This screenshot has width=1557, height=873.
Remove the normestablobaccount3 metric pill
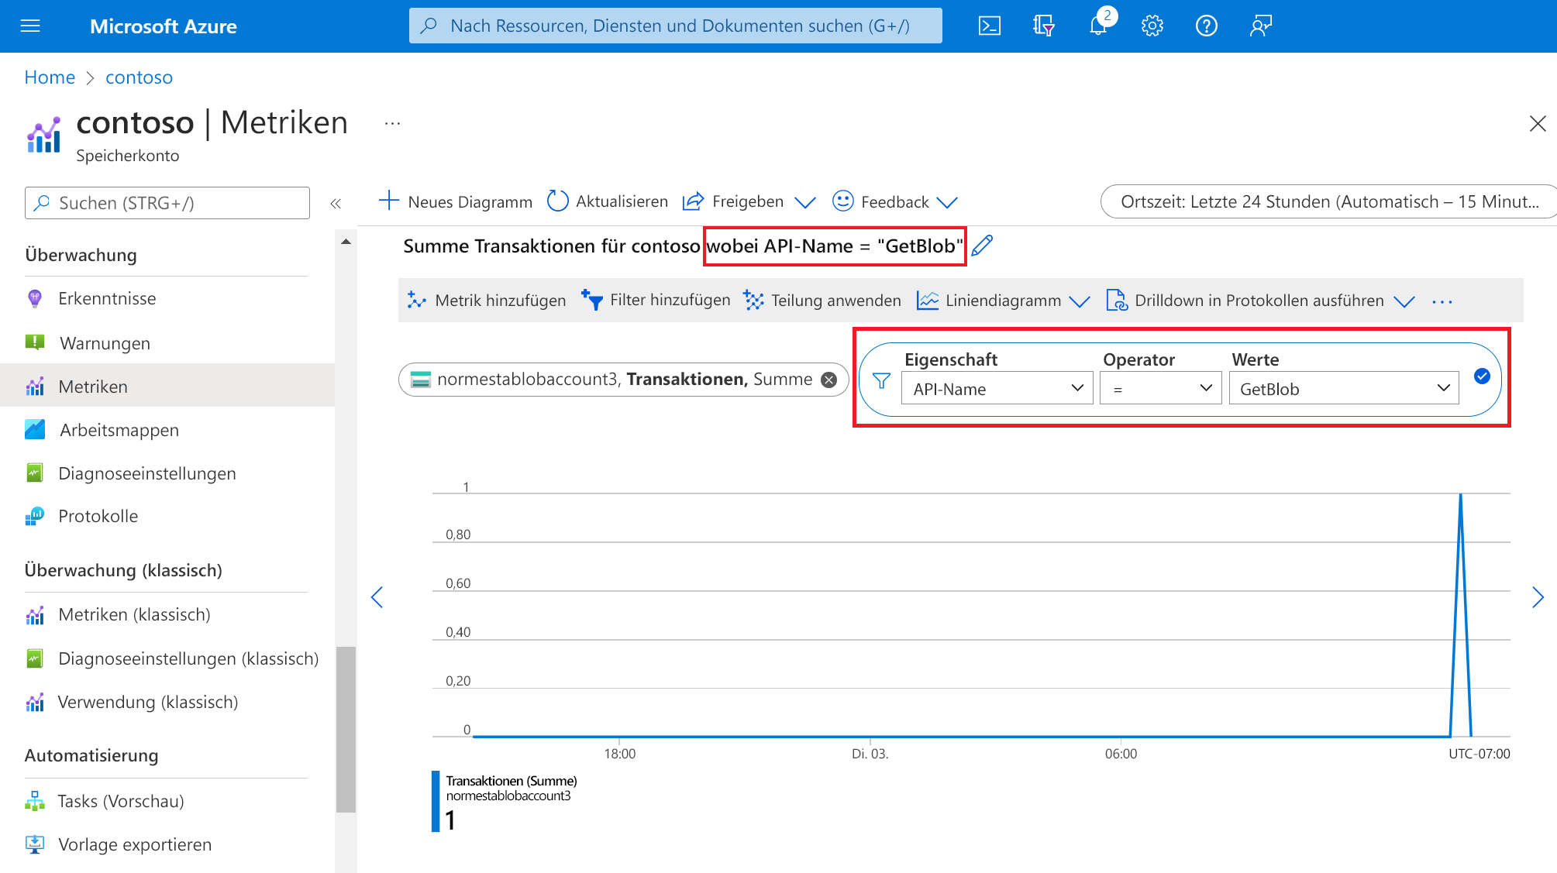pos(829,380)
